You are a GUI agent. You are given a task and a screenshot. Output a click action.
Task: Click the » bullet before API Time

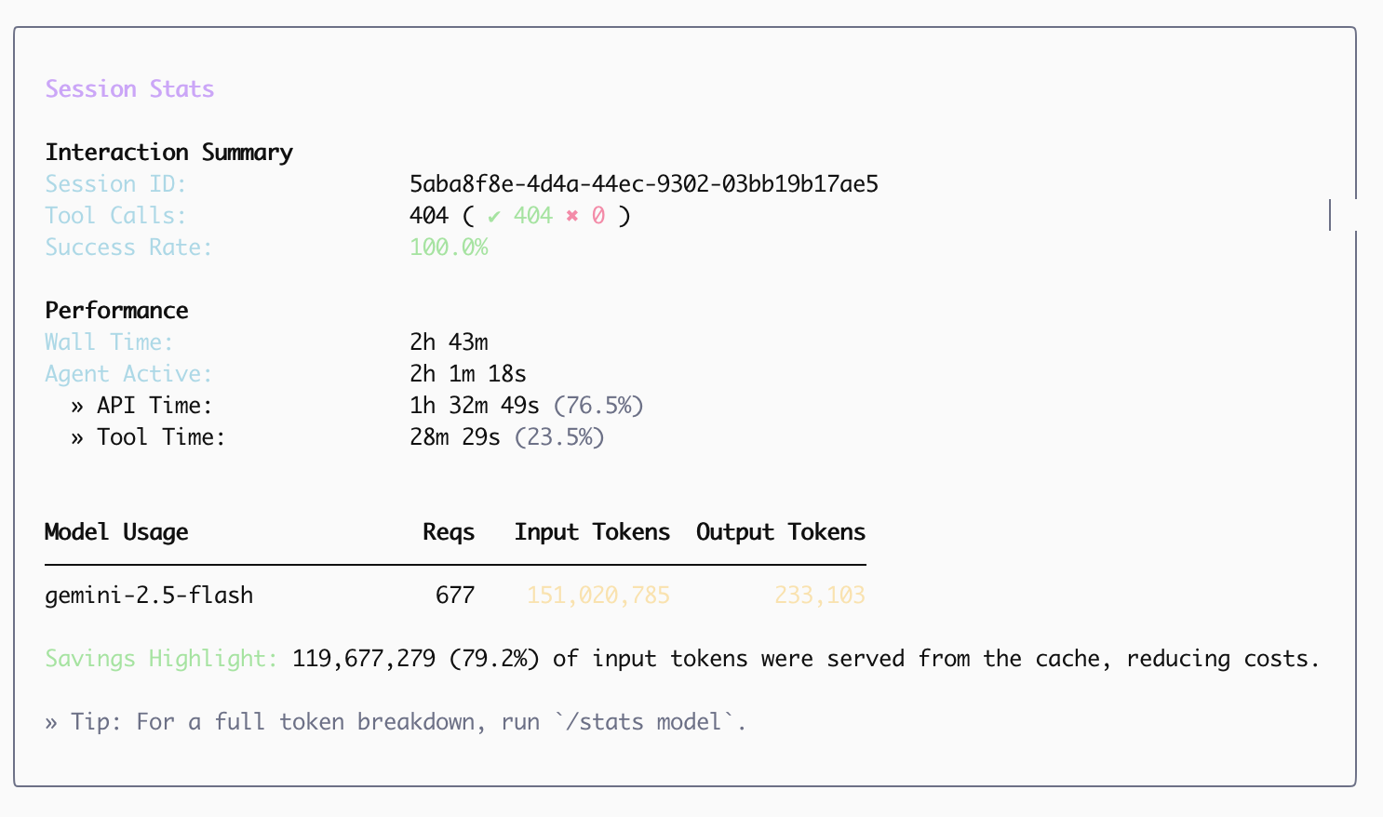pyautogui.click(x=77, y=407)
